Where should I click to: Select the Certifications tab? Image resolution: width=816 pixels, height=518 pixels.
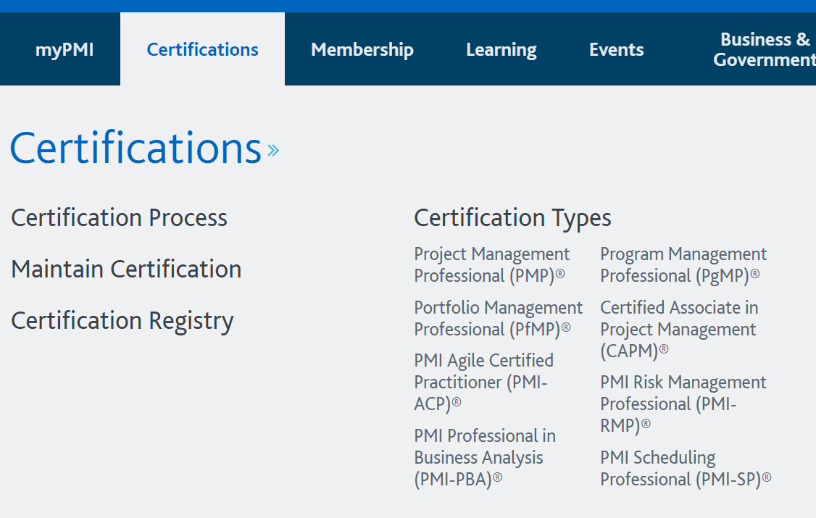tap(202, 49)
